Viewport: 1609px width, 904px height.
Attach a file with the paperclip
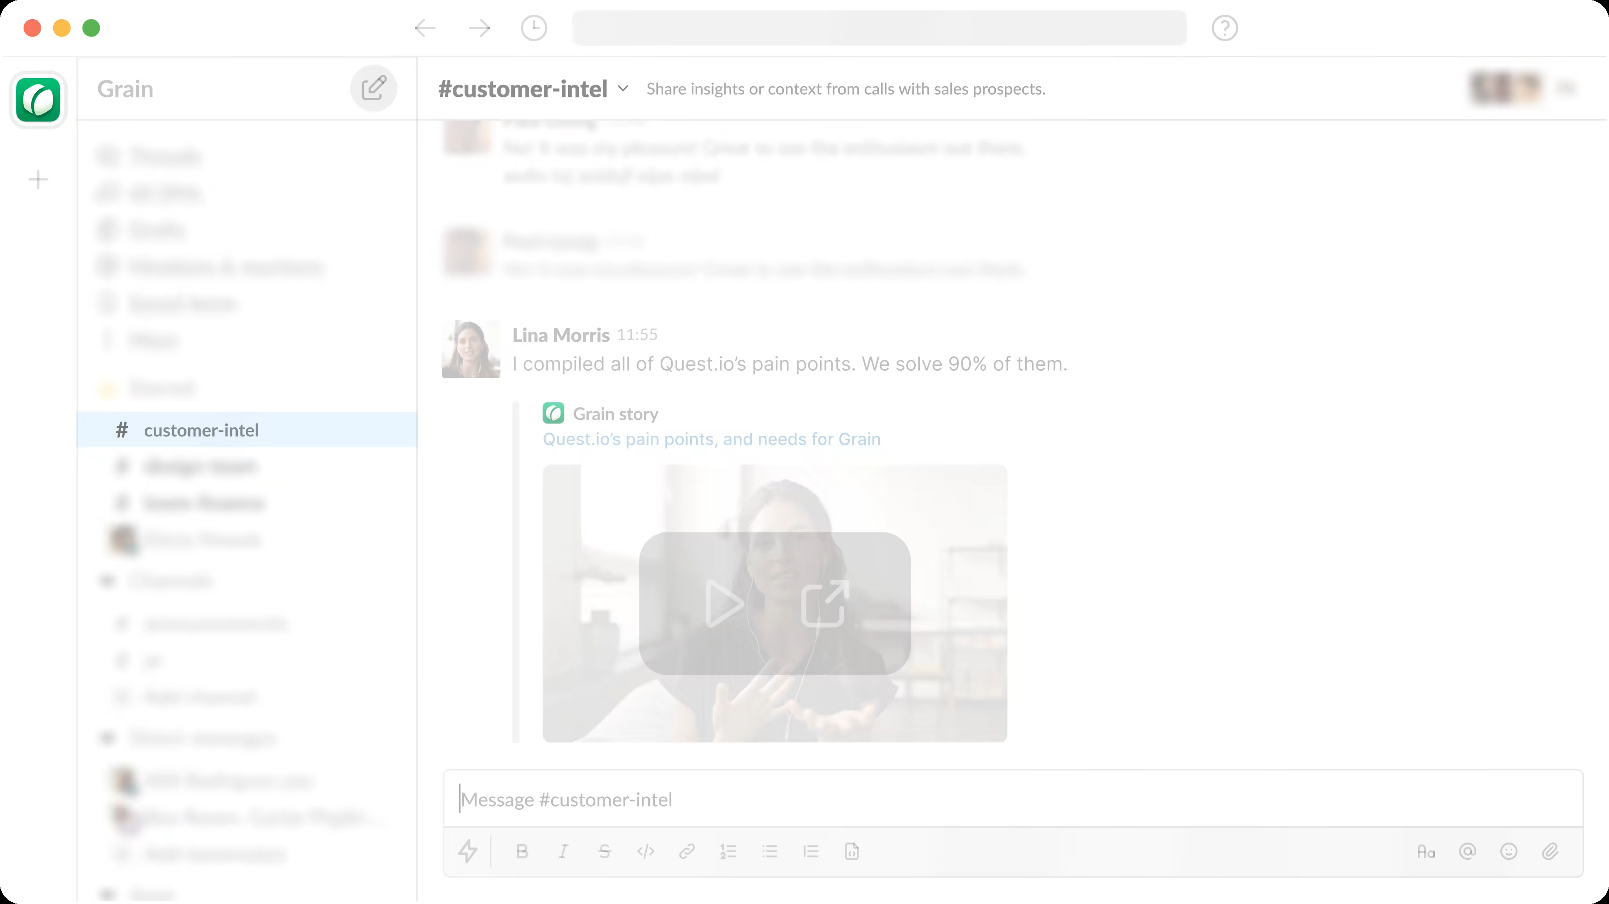tap(1550, 852)
